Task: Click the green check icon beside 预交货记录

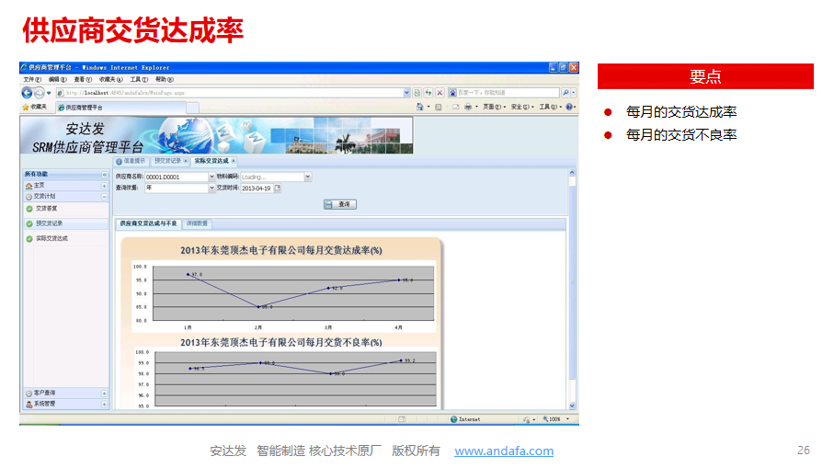Action: (x=29, y=224)
